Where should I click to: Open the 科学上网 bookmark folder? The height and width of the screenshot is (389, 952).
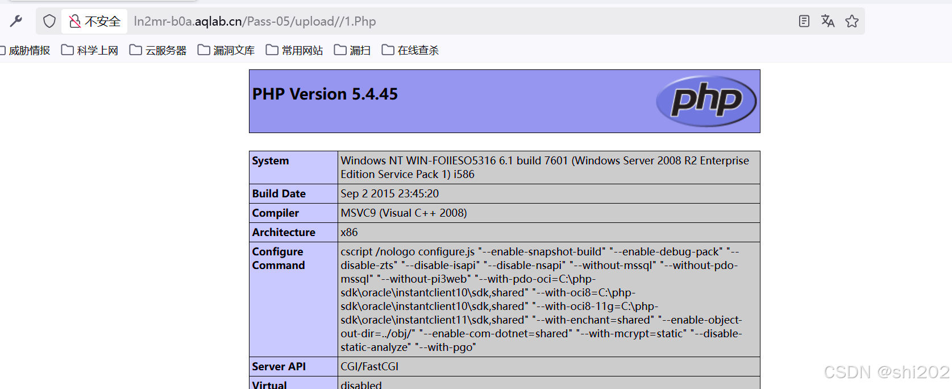coord(90,51)
